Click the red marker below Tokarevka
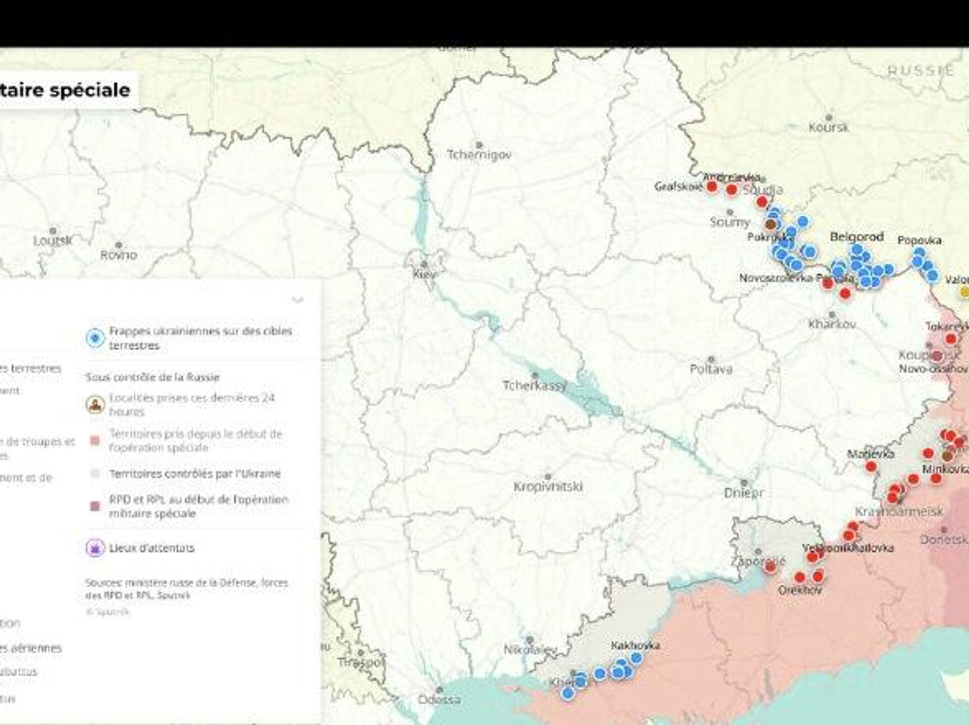The image size is (969, 725). pos(951,339)
